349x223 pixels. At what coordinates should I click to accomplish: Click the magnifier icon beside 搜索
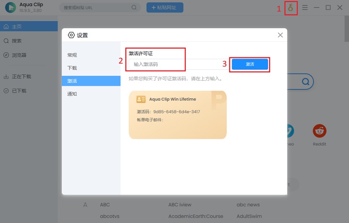(6, 41)
